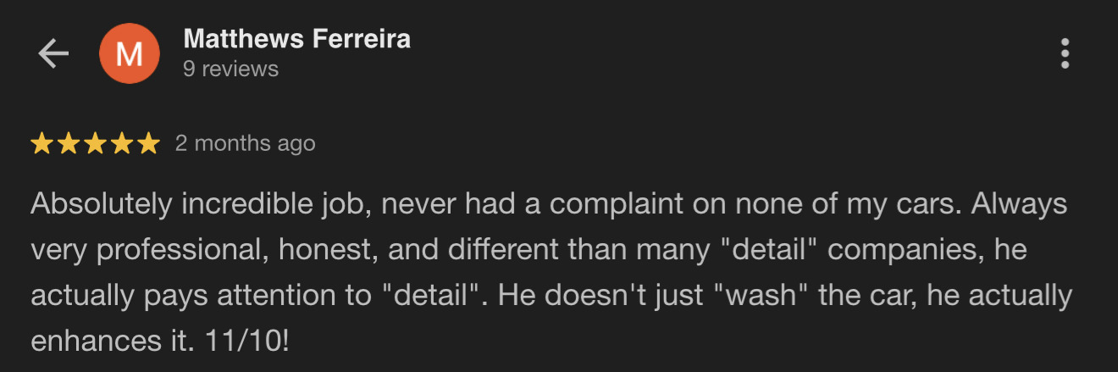
Task: Open Matthews Ferreira's profile name link
Action: tap(296, 39)
